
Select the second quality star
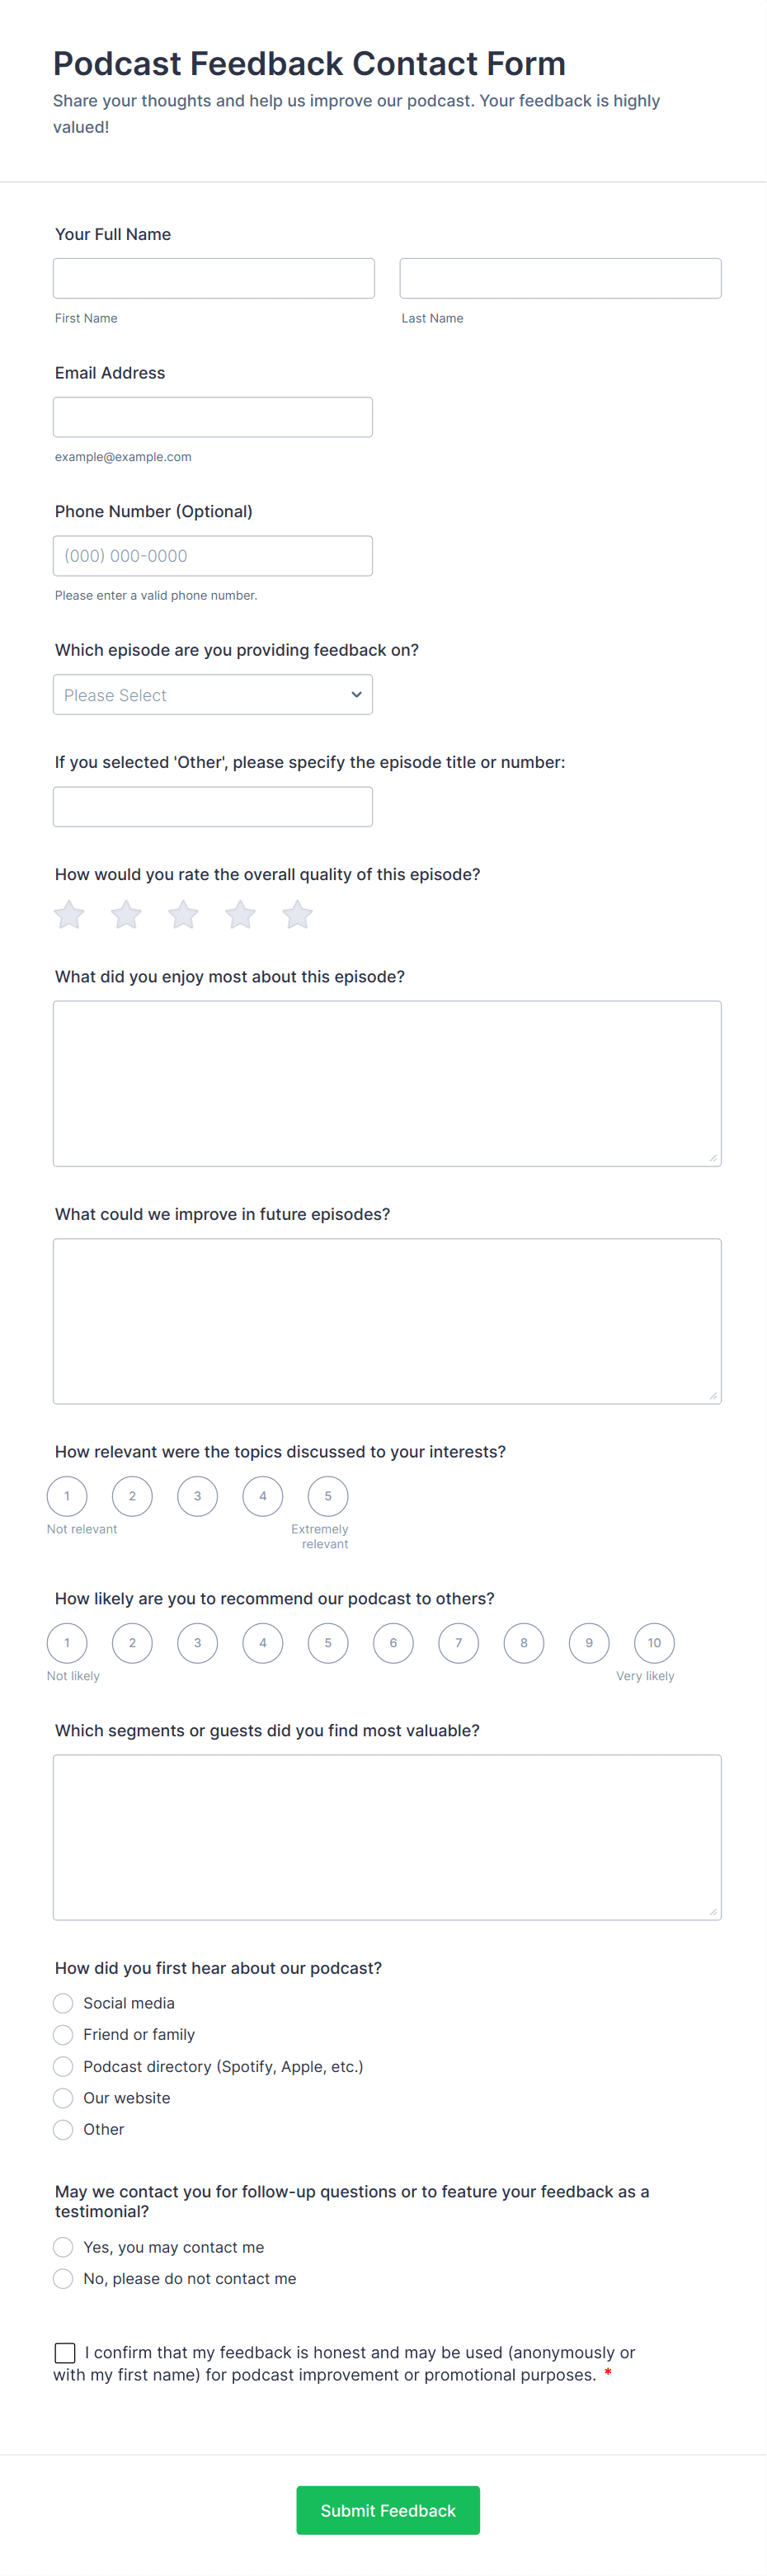[126, 914]
